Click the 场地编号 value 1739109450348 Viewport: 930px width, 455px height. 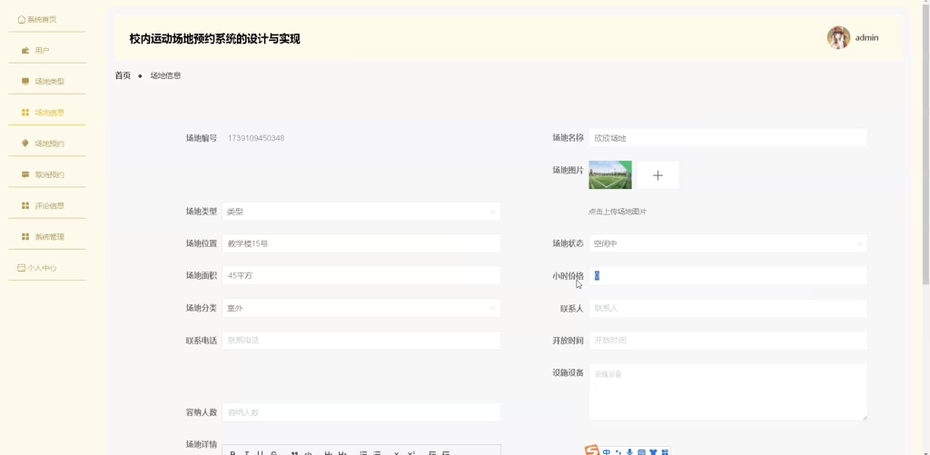(x=255, y=138)
